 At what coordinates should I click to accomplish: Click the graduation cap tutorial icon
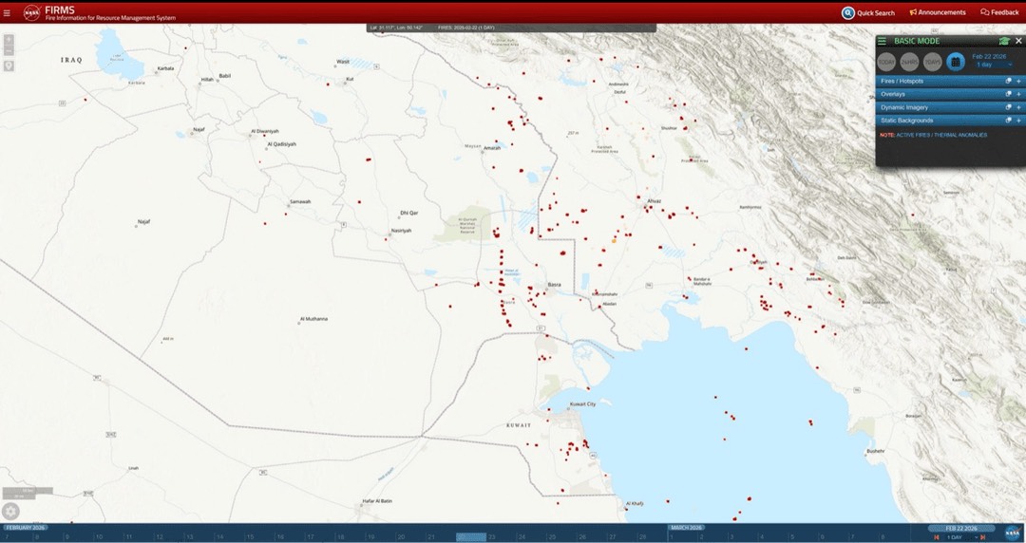[1004, 41]
